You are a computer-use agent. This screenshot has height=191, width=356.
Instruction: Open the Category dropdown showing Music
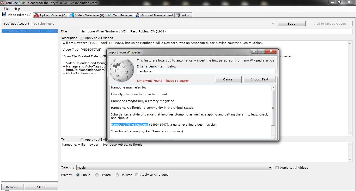pyautogui.click(x=174, y=168)
